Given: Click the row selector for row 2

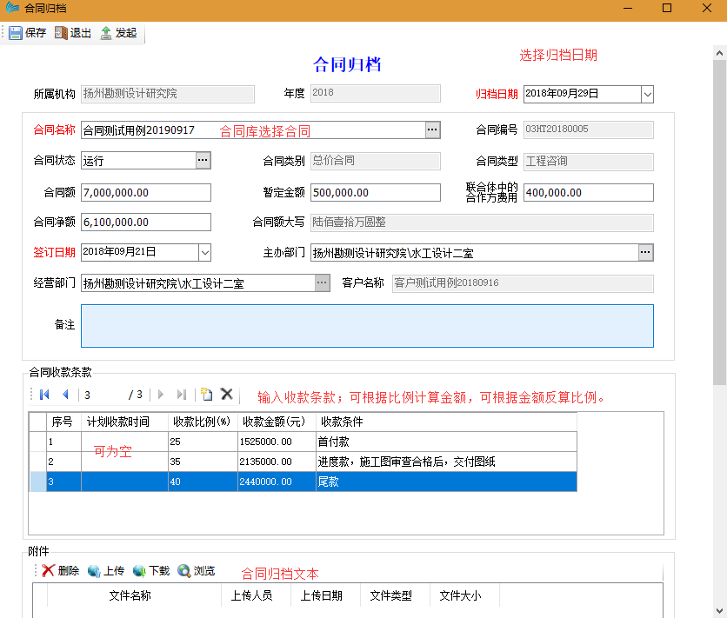Looking at the screenshot, I should coord(37,462).
